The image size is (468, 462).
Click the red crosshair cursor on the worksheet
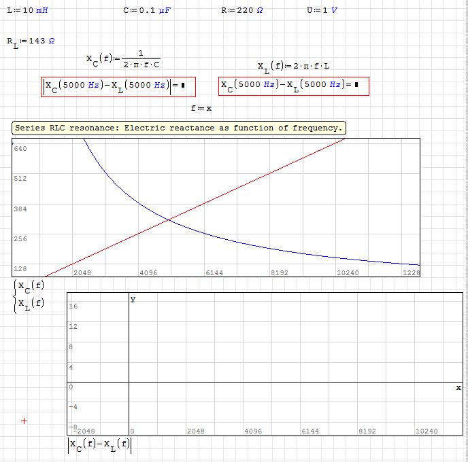[24, 421]
